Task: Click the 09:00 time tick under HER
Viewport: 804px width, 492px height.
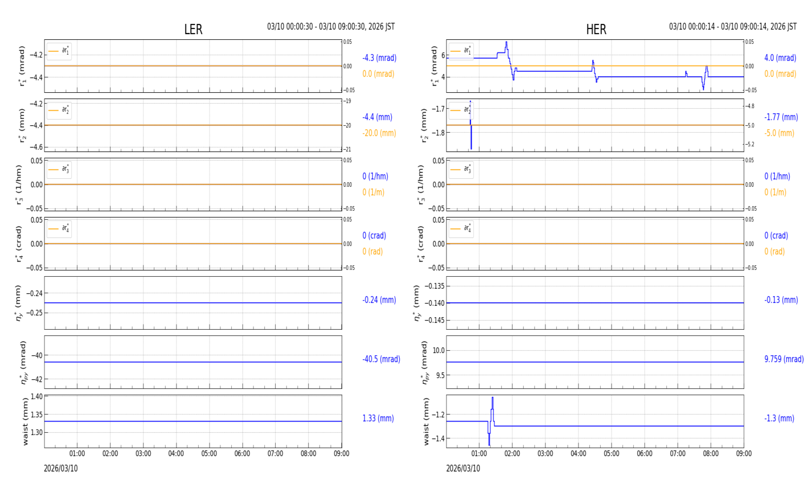Action: pos(744,454)
